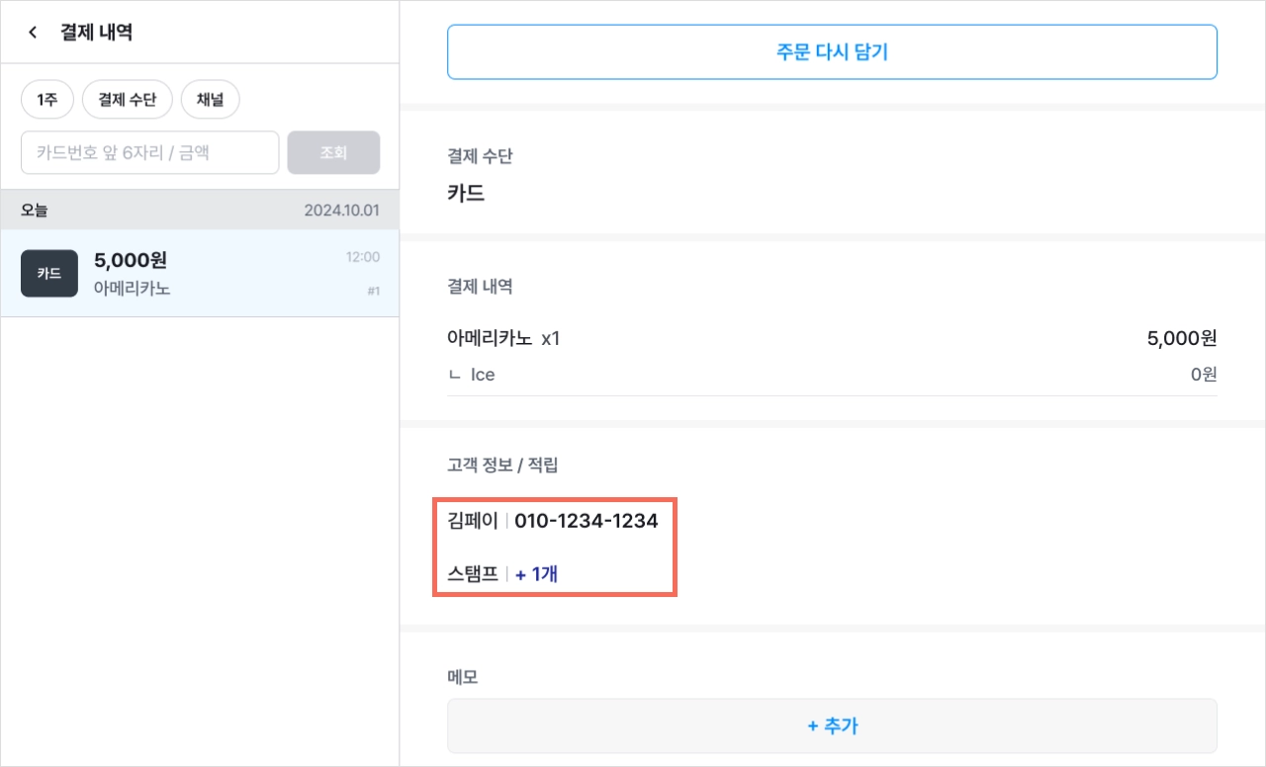The height and width of the screenshot is (767, 1266).
Task: Click the + 1개 stamp link
Action: [537, 573]
